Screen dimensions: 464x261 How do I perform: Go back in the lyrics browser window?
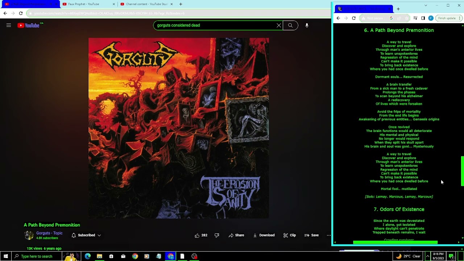coord(338,18)
